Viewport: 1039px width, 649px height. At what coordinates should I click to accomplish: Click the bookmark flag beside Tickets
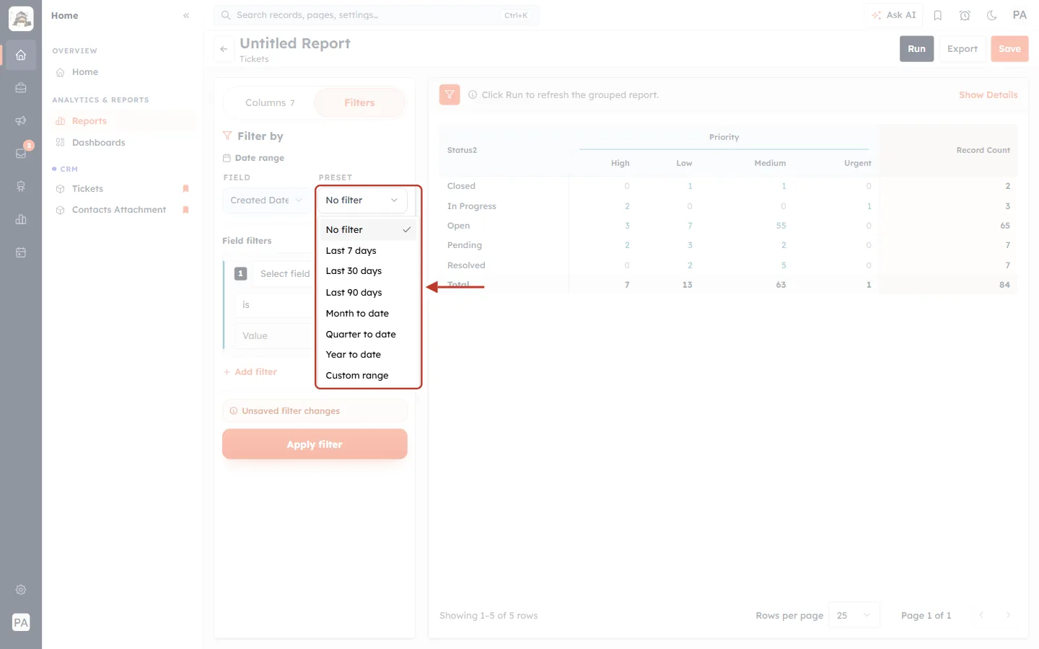[x=185, y=189]
